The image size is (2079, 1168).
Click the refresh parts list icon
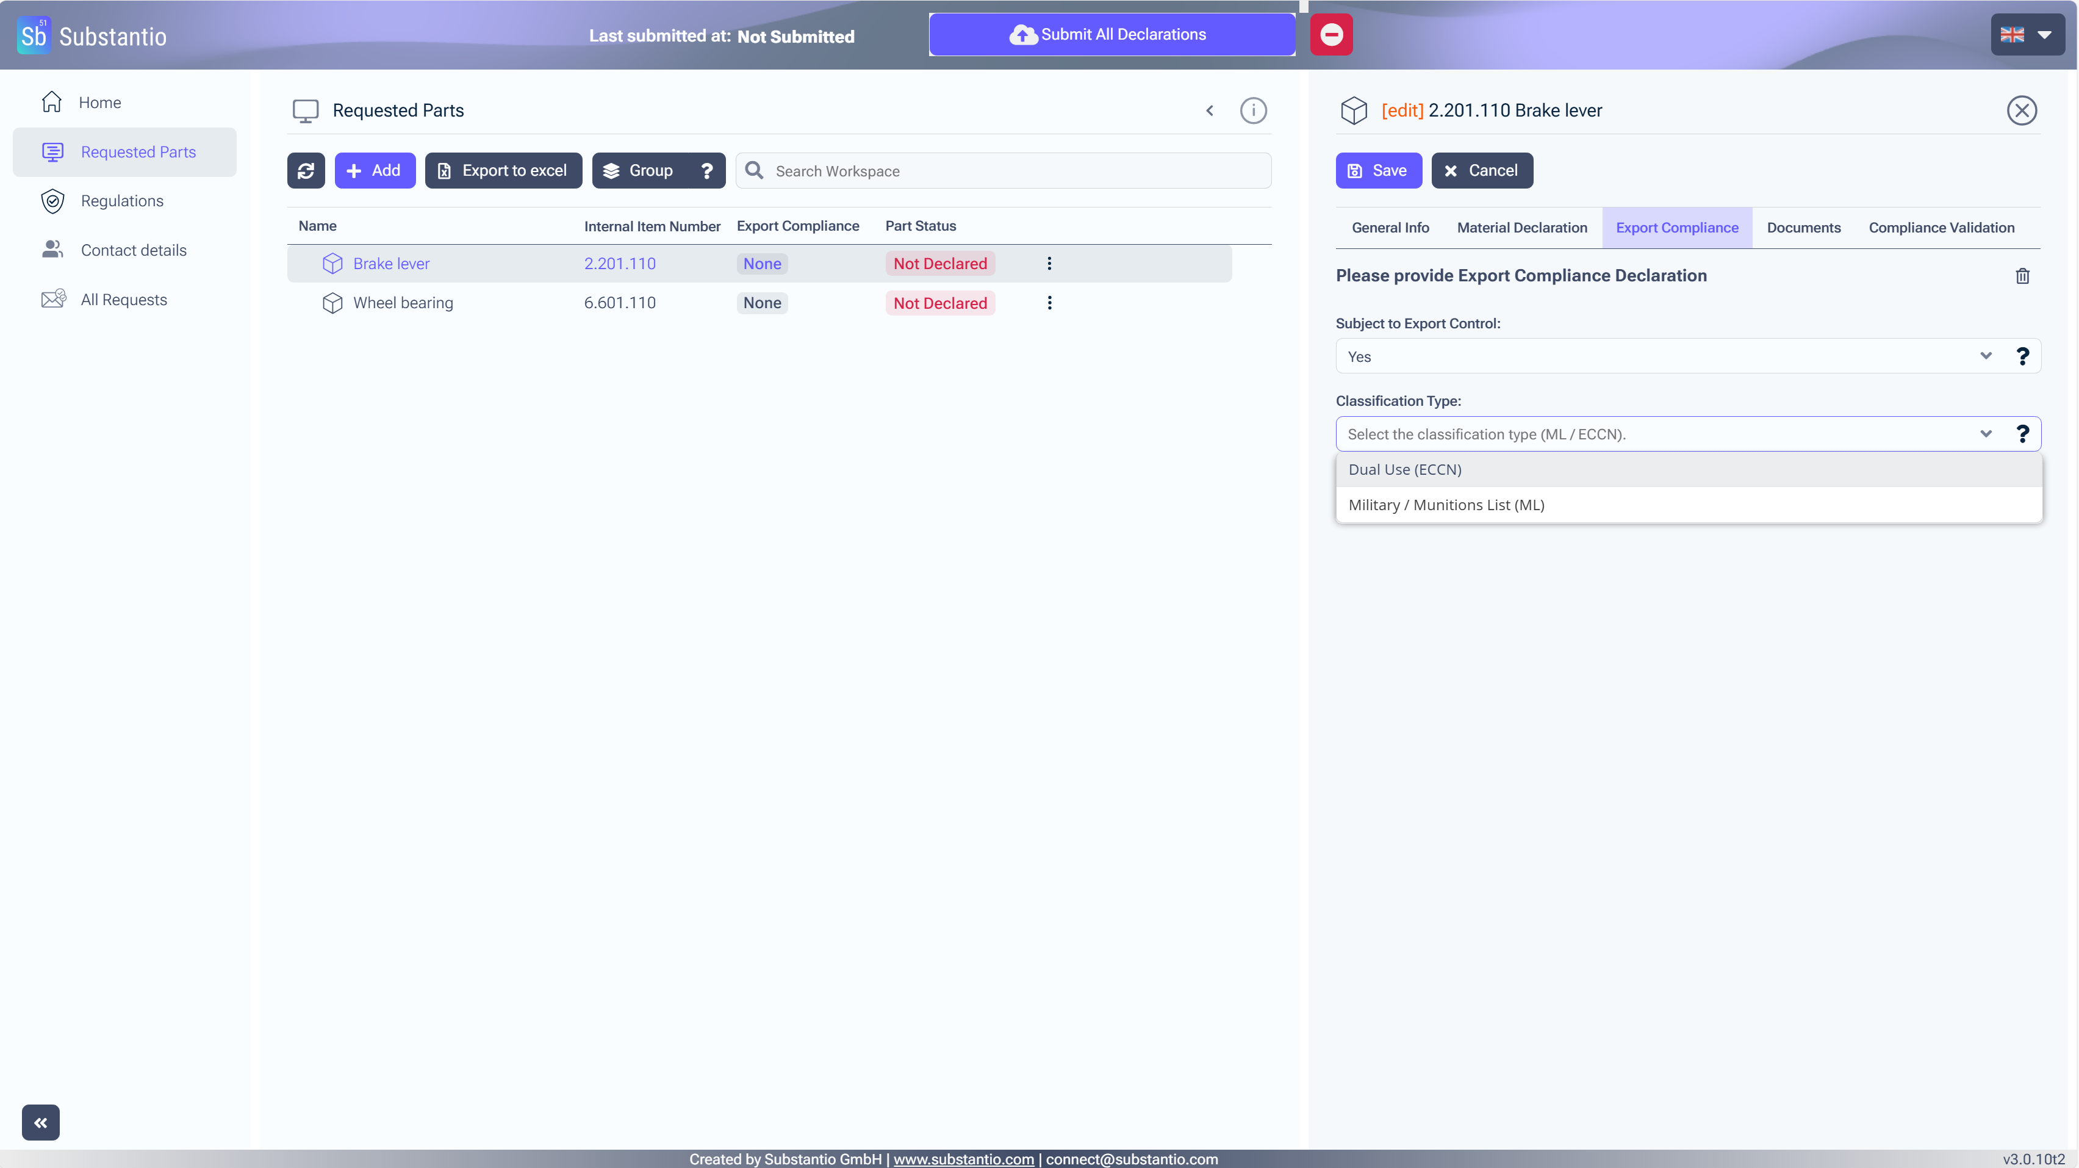(x=306, y=170)
